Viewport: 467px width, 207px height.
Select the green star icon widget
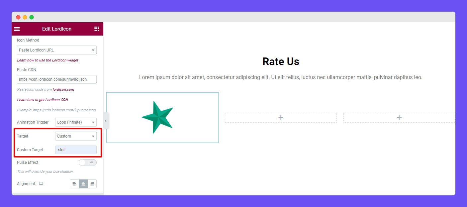(x=157, y=117)
